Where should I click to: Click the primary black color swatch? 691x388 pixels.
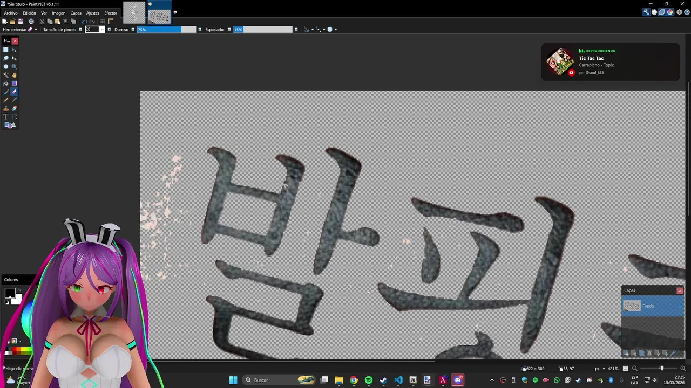coord(10,293)
